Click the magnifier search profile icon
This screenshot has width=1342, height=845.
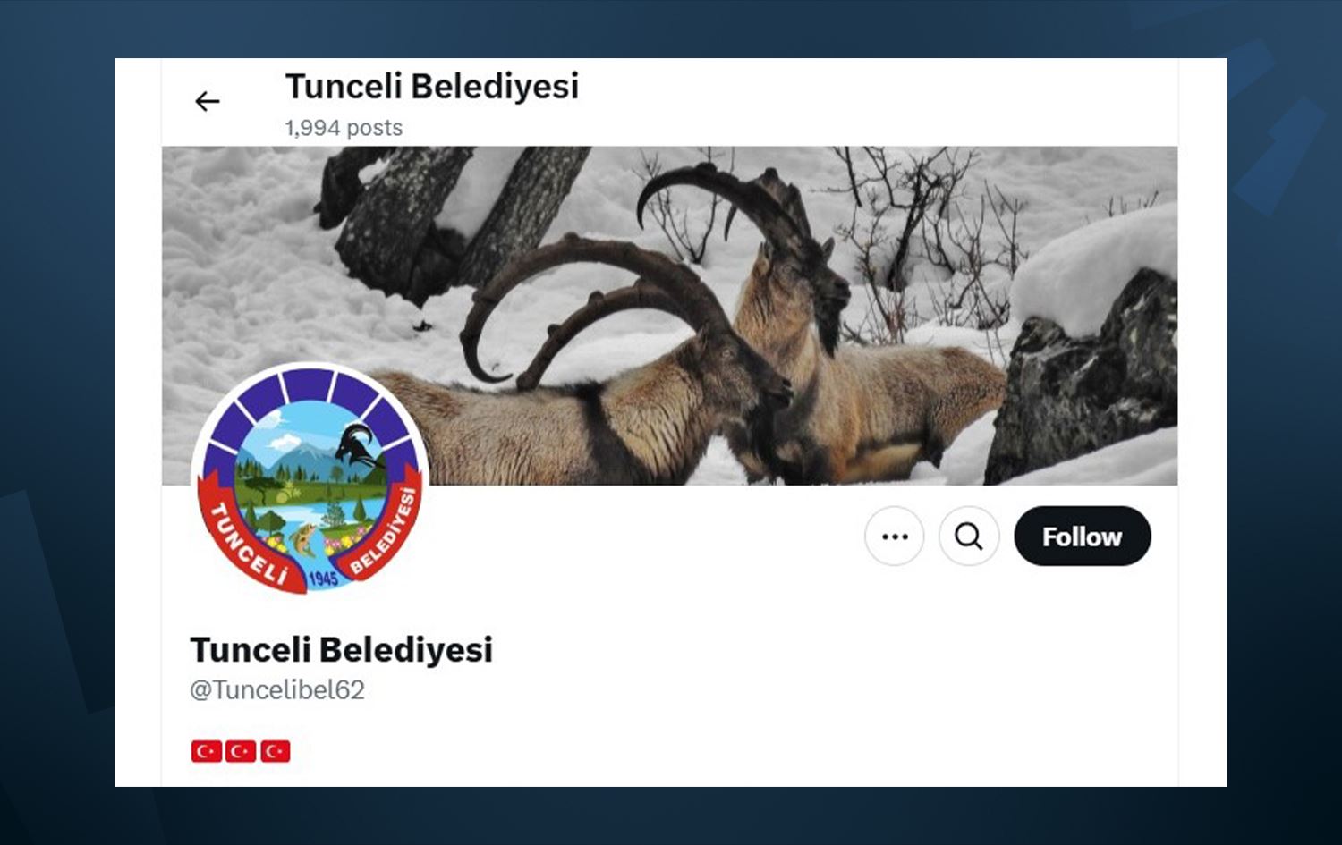[969, 537]
